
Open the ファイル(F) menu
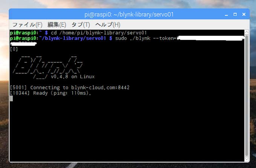(x=27, y=25)
